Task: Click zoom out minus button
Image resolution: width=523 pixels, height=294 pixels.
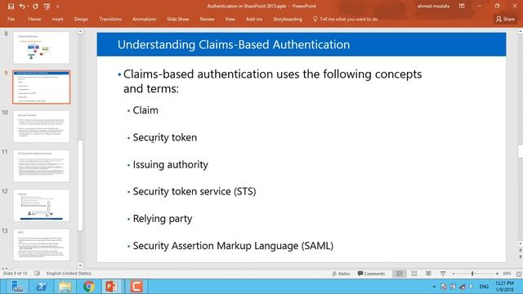Action: [x=454, y=274]
